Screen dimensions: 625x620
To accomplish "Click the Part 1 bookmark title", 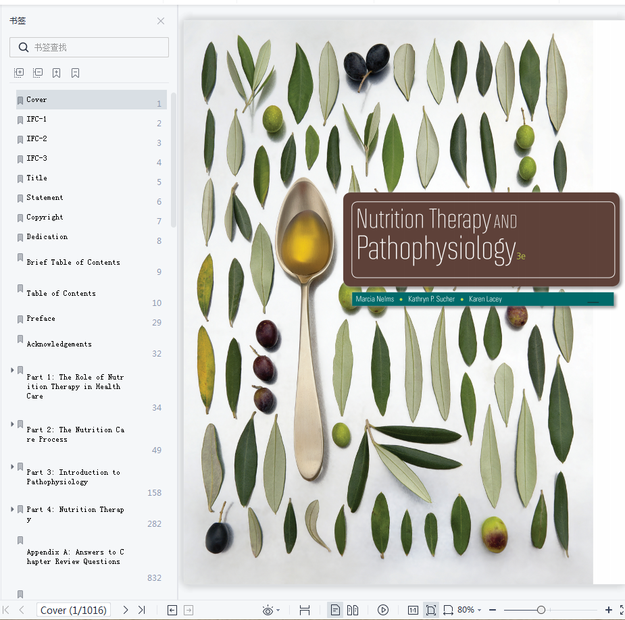I will 75,386.
